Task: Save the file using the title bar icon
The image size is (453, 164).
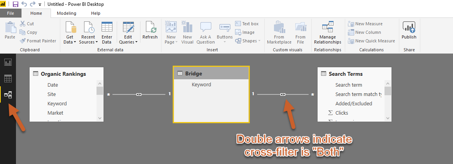Action: [x=16, y=4]
